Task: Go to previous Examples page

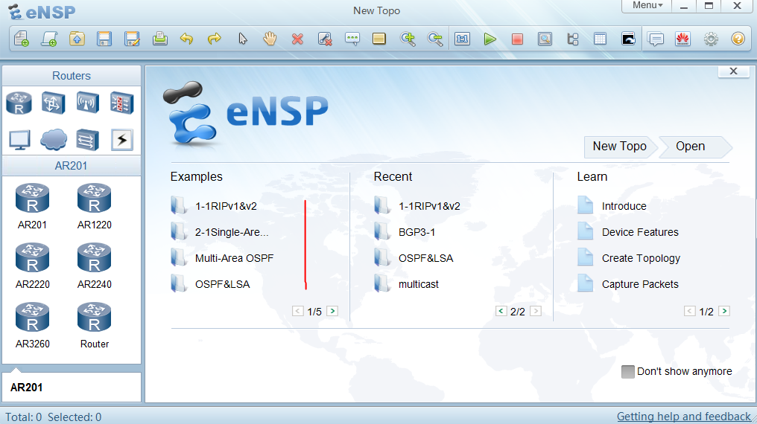Action: (298, 311)
